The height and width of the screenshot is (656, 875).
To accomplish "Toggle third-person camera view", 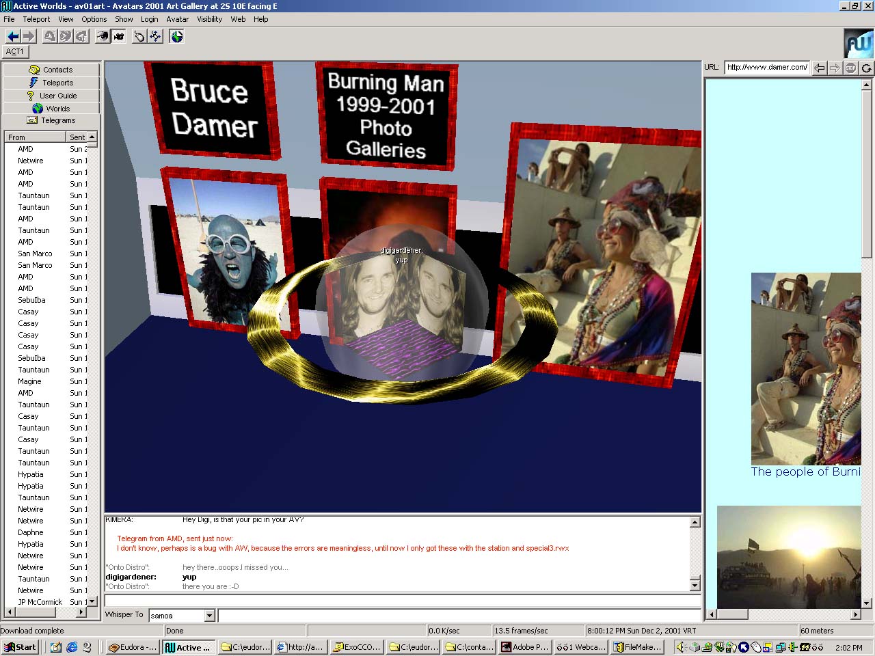I will click(119, 36).
